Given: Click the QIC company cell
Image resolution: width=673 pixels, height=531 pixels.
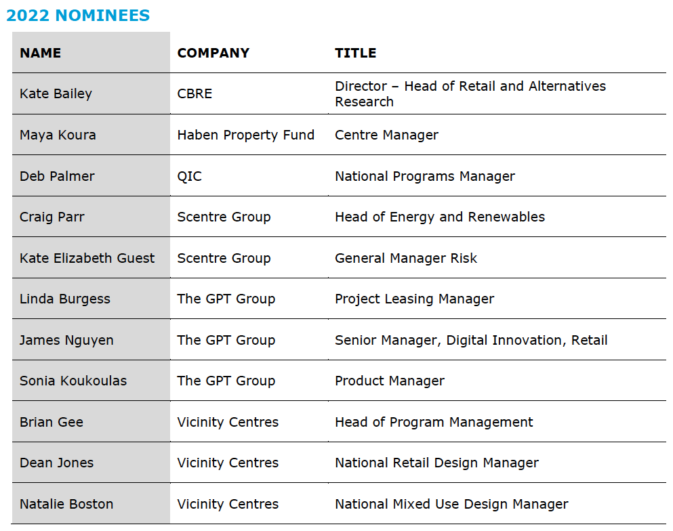Looking at the screenshot, I should pyautogui.click(x=190, y=176).
